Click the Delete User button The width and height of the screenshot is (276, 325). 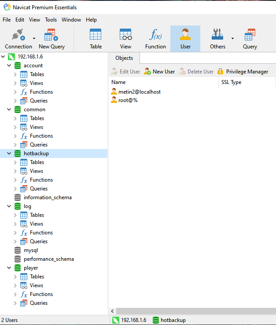[x=196, y=72]
